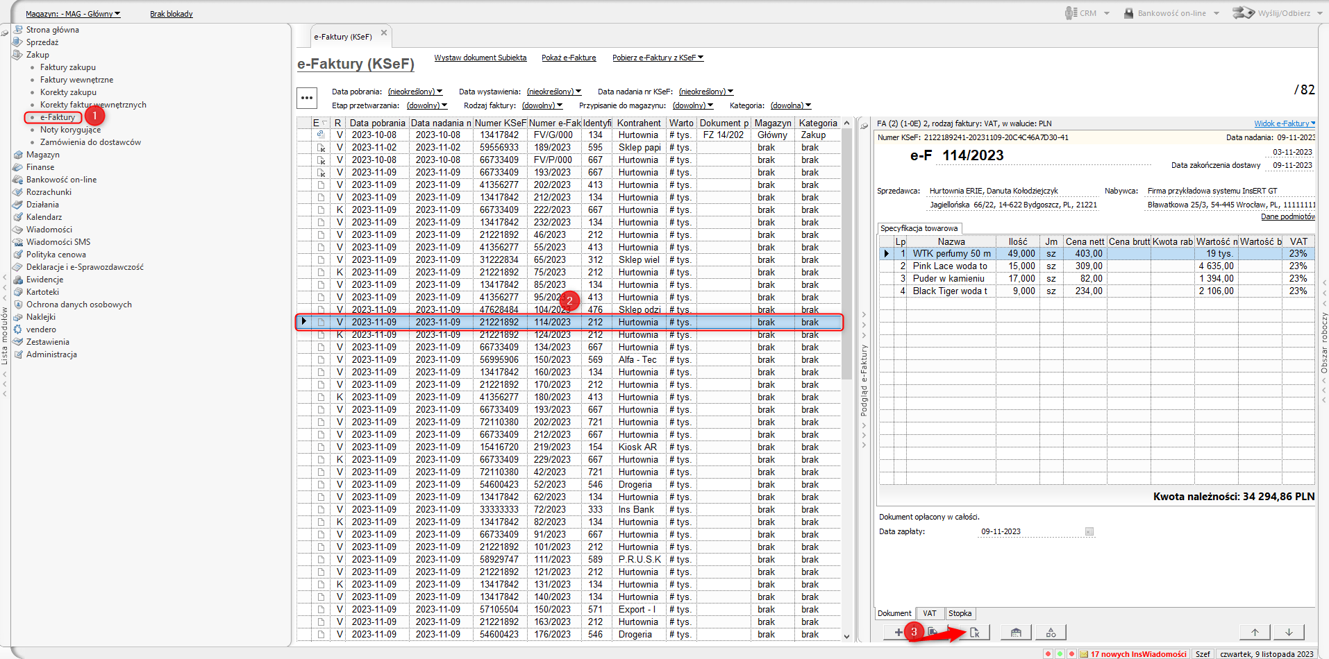Image resolution: width=1329 pixels, height=659 pixels.
Task: Open InsWiadomości envelope icon in status bar
Action: click(1084, 654)
